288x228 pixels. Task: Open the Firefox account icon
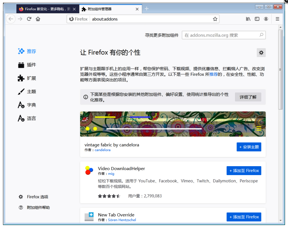[x=266, y=19]
